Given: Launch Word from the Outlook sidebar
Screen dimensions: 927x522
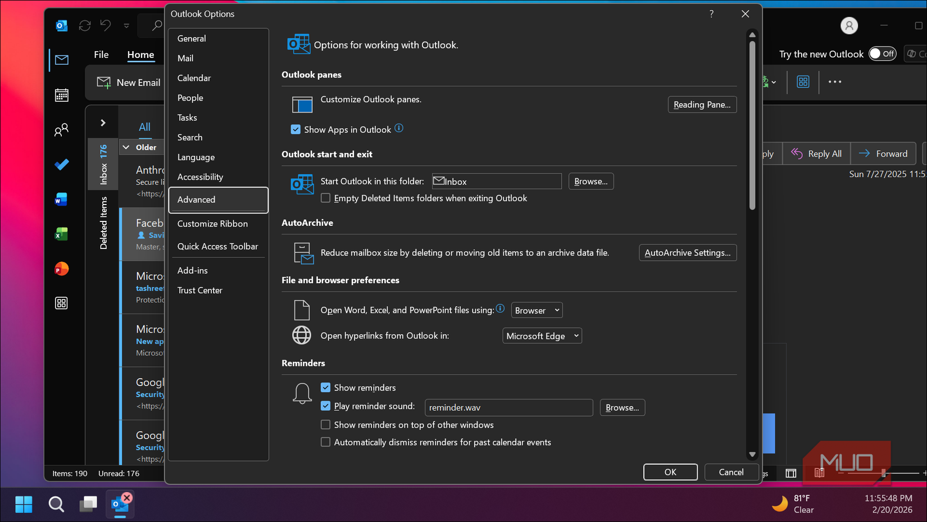Looking at the screenshot, I should (61, 199).
